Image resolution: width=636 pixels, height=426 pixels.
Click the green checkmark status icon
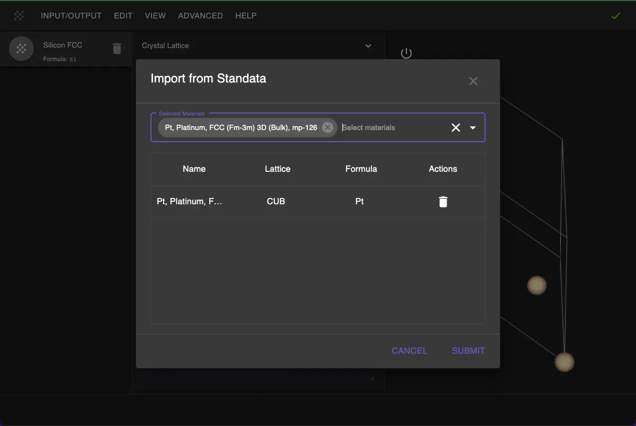click(616, 16)
